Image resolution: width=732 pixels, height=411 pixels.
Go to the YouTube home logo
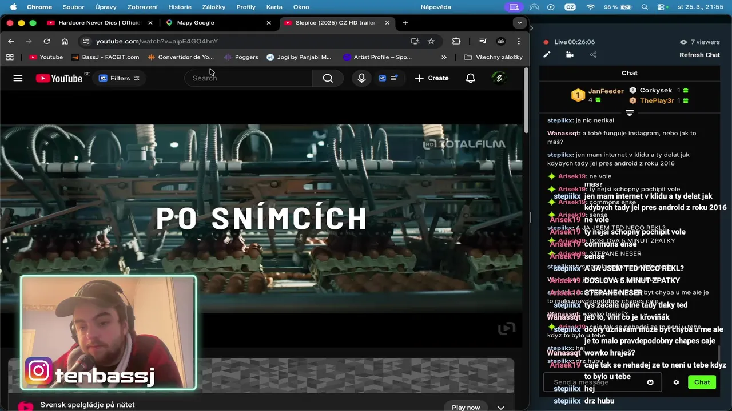click(x=59, y=78)
